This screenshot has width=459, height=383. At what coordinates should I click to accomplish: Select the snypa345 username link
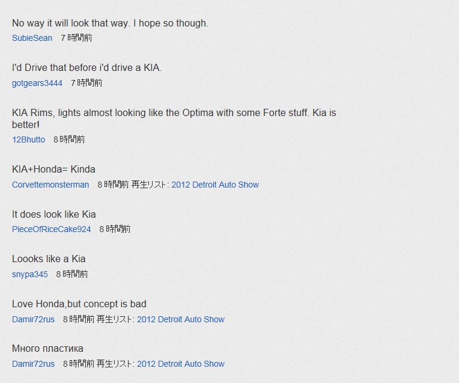coord(30,274)
